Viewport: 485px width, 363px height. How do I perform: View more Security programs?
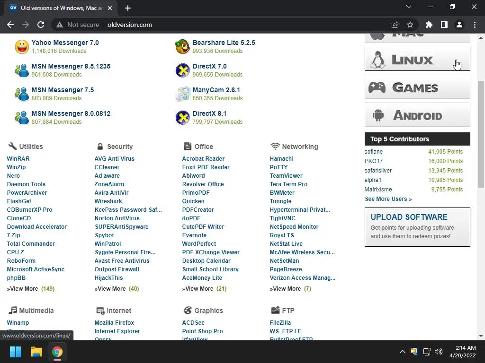pos(117,289)
